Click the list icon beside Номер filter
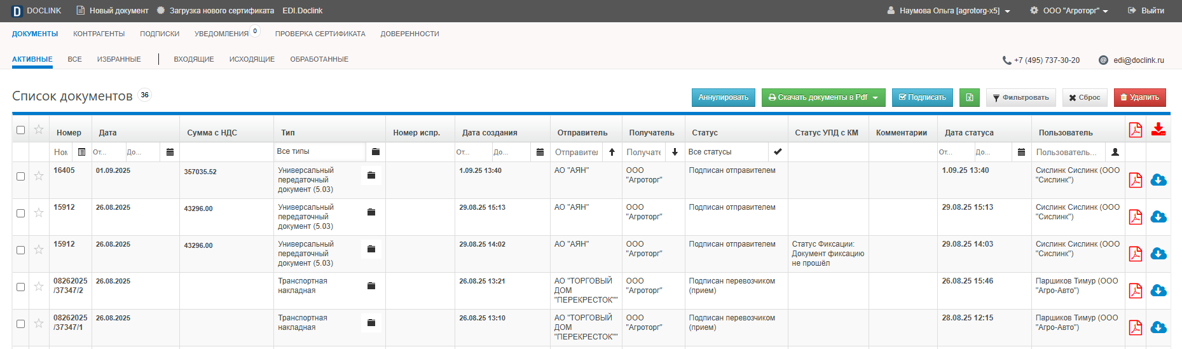Viewport: 1182px width, 349px height. pyautogui.click(x=81, y=152)
